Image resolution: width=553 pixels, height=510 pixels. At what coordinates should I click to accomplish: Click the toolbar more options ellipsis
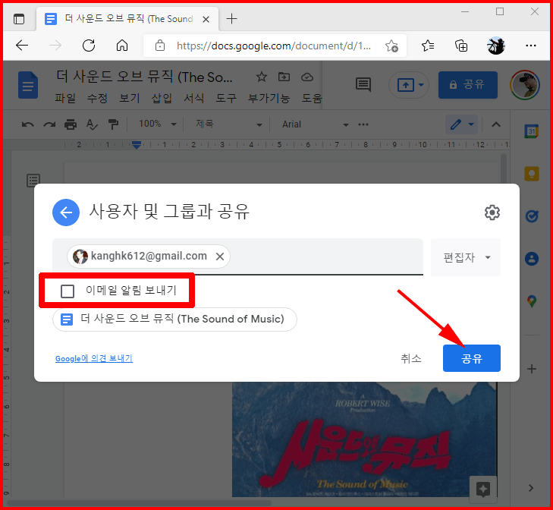pos(363,124)
